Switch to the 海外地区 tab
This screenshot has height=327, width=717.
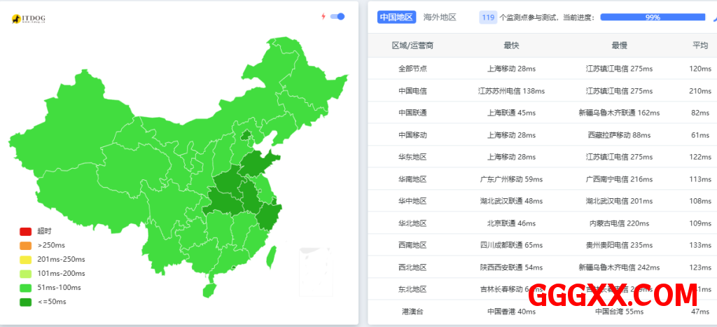pyautogui.click(x=440, y=17)
